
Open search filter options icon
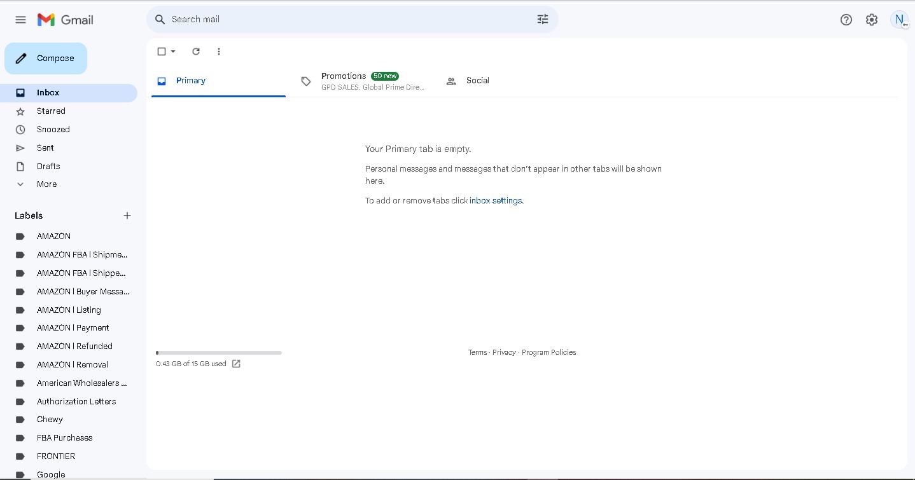pyautogui.click(x=543, y=20)
